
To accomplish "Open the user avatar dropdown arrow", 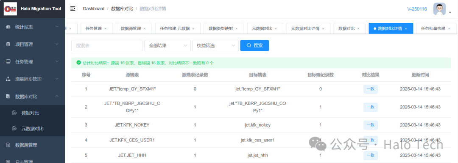I will 450,12.
